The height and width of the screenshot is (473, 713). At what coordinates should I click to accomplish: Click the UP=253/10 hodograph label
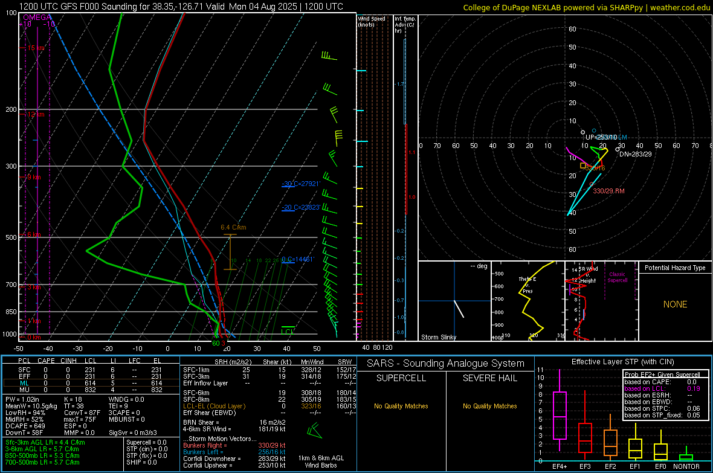tap(601, 137)
